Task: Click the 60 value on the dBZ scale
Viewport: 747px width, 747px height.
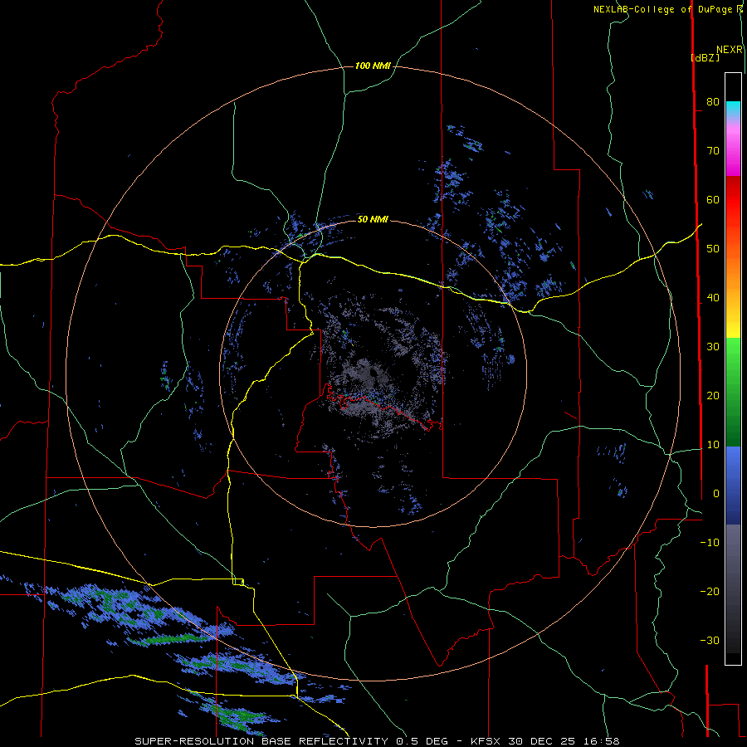Action: (713, 199)
